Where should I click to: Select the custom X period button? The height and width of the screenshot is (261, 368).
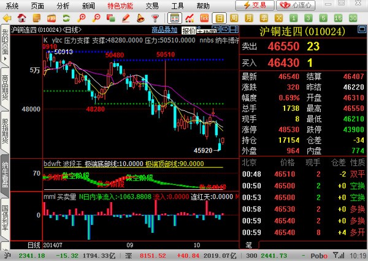pos(278,18)
